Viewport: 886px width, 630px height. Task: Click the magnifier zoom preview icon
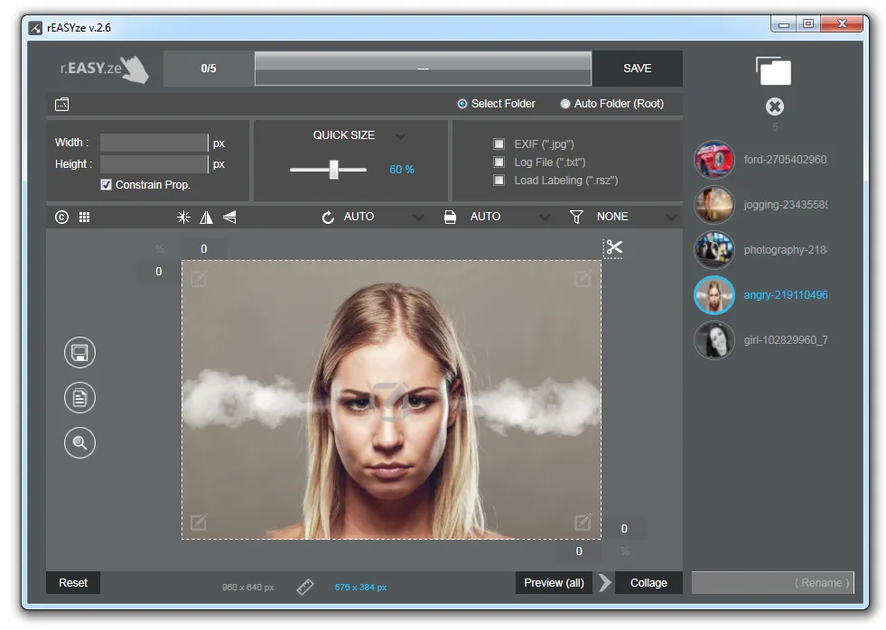[x=79, y=442]
